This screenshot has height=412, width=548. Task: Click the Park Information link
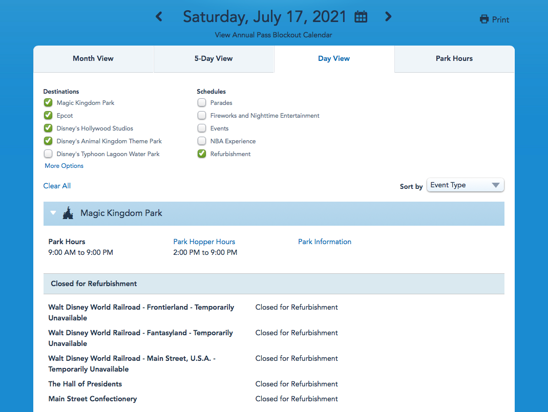[325, 242]
